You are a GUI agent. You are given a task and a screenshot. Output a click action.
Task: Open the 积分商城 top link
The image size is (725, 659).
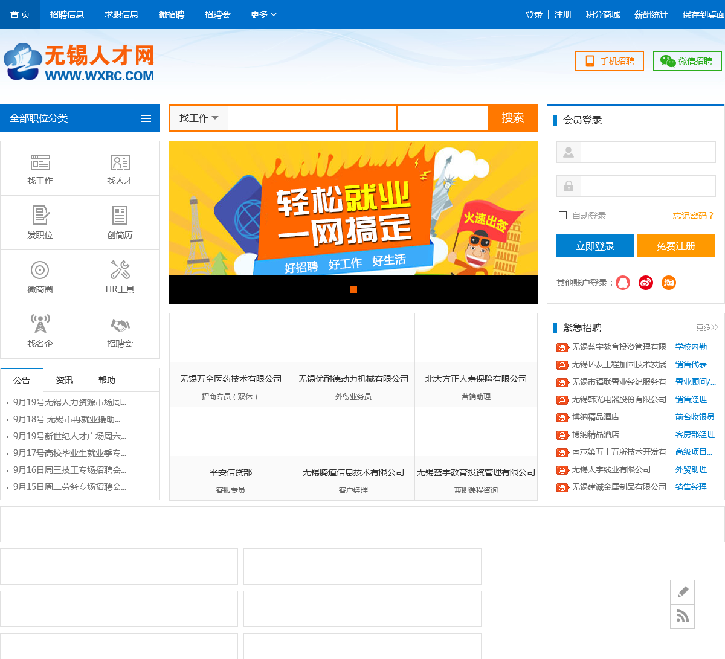(603, 14)
